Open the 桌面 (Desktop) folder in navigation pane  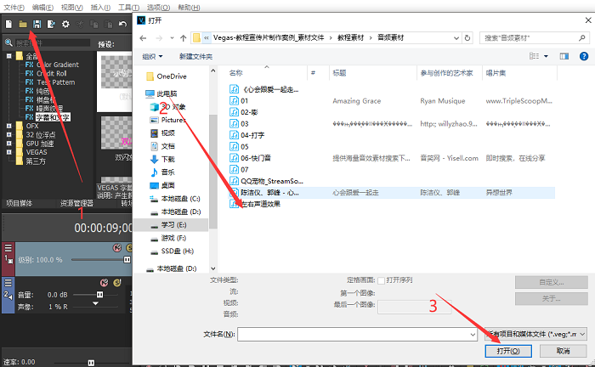tap(162, 185)
